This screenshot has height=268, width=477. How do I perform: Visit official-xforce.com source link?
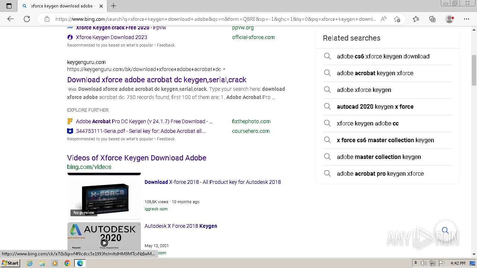(x=253, y=37)
